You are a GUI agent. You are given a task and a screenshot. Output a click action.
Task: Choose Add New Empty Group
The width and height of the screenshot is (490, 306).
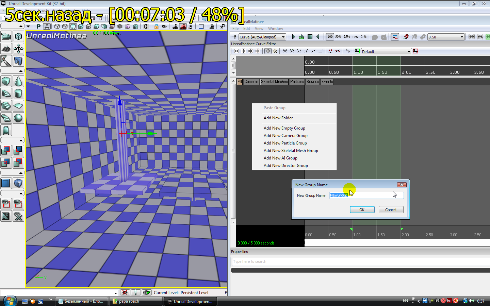pos(294,128)
